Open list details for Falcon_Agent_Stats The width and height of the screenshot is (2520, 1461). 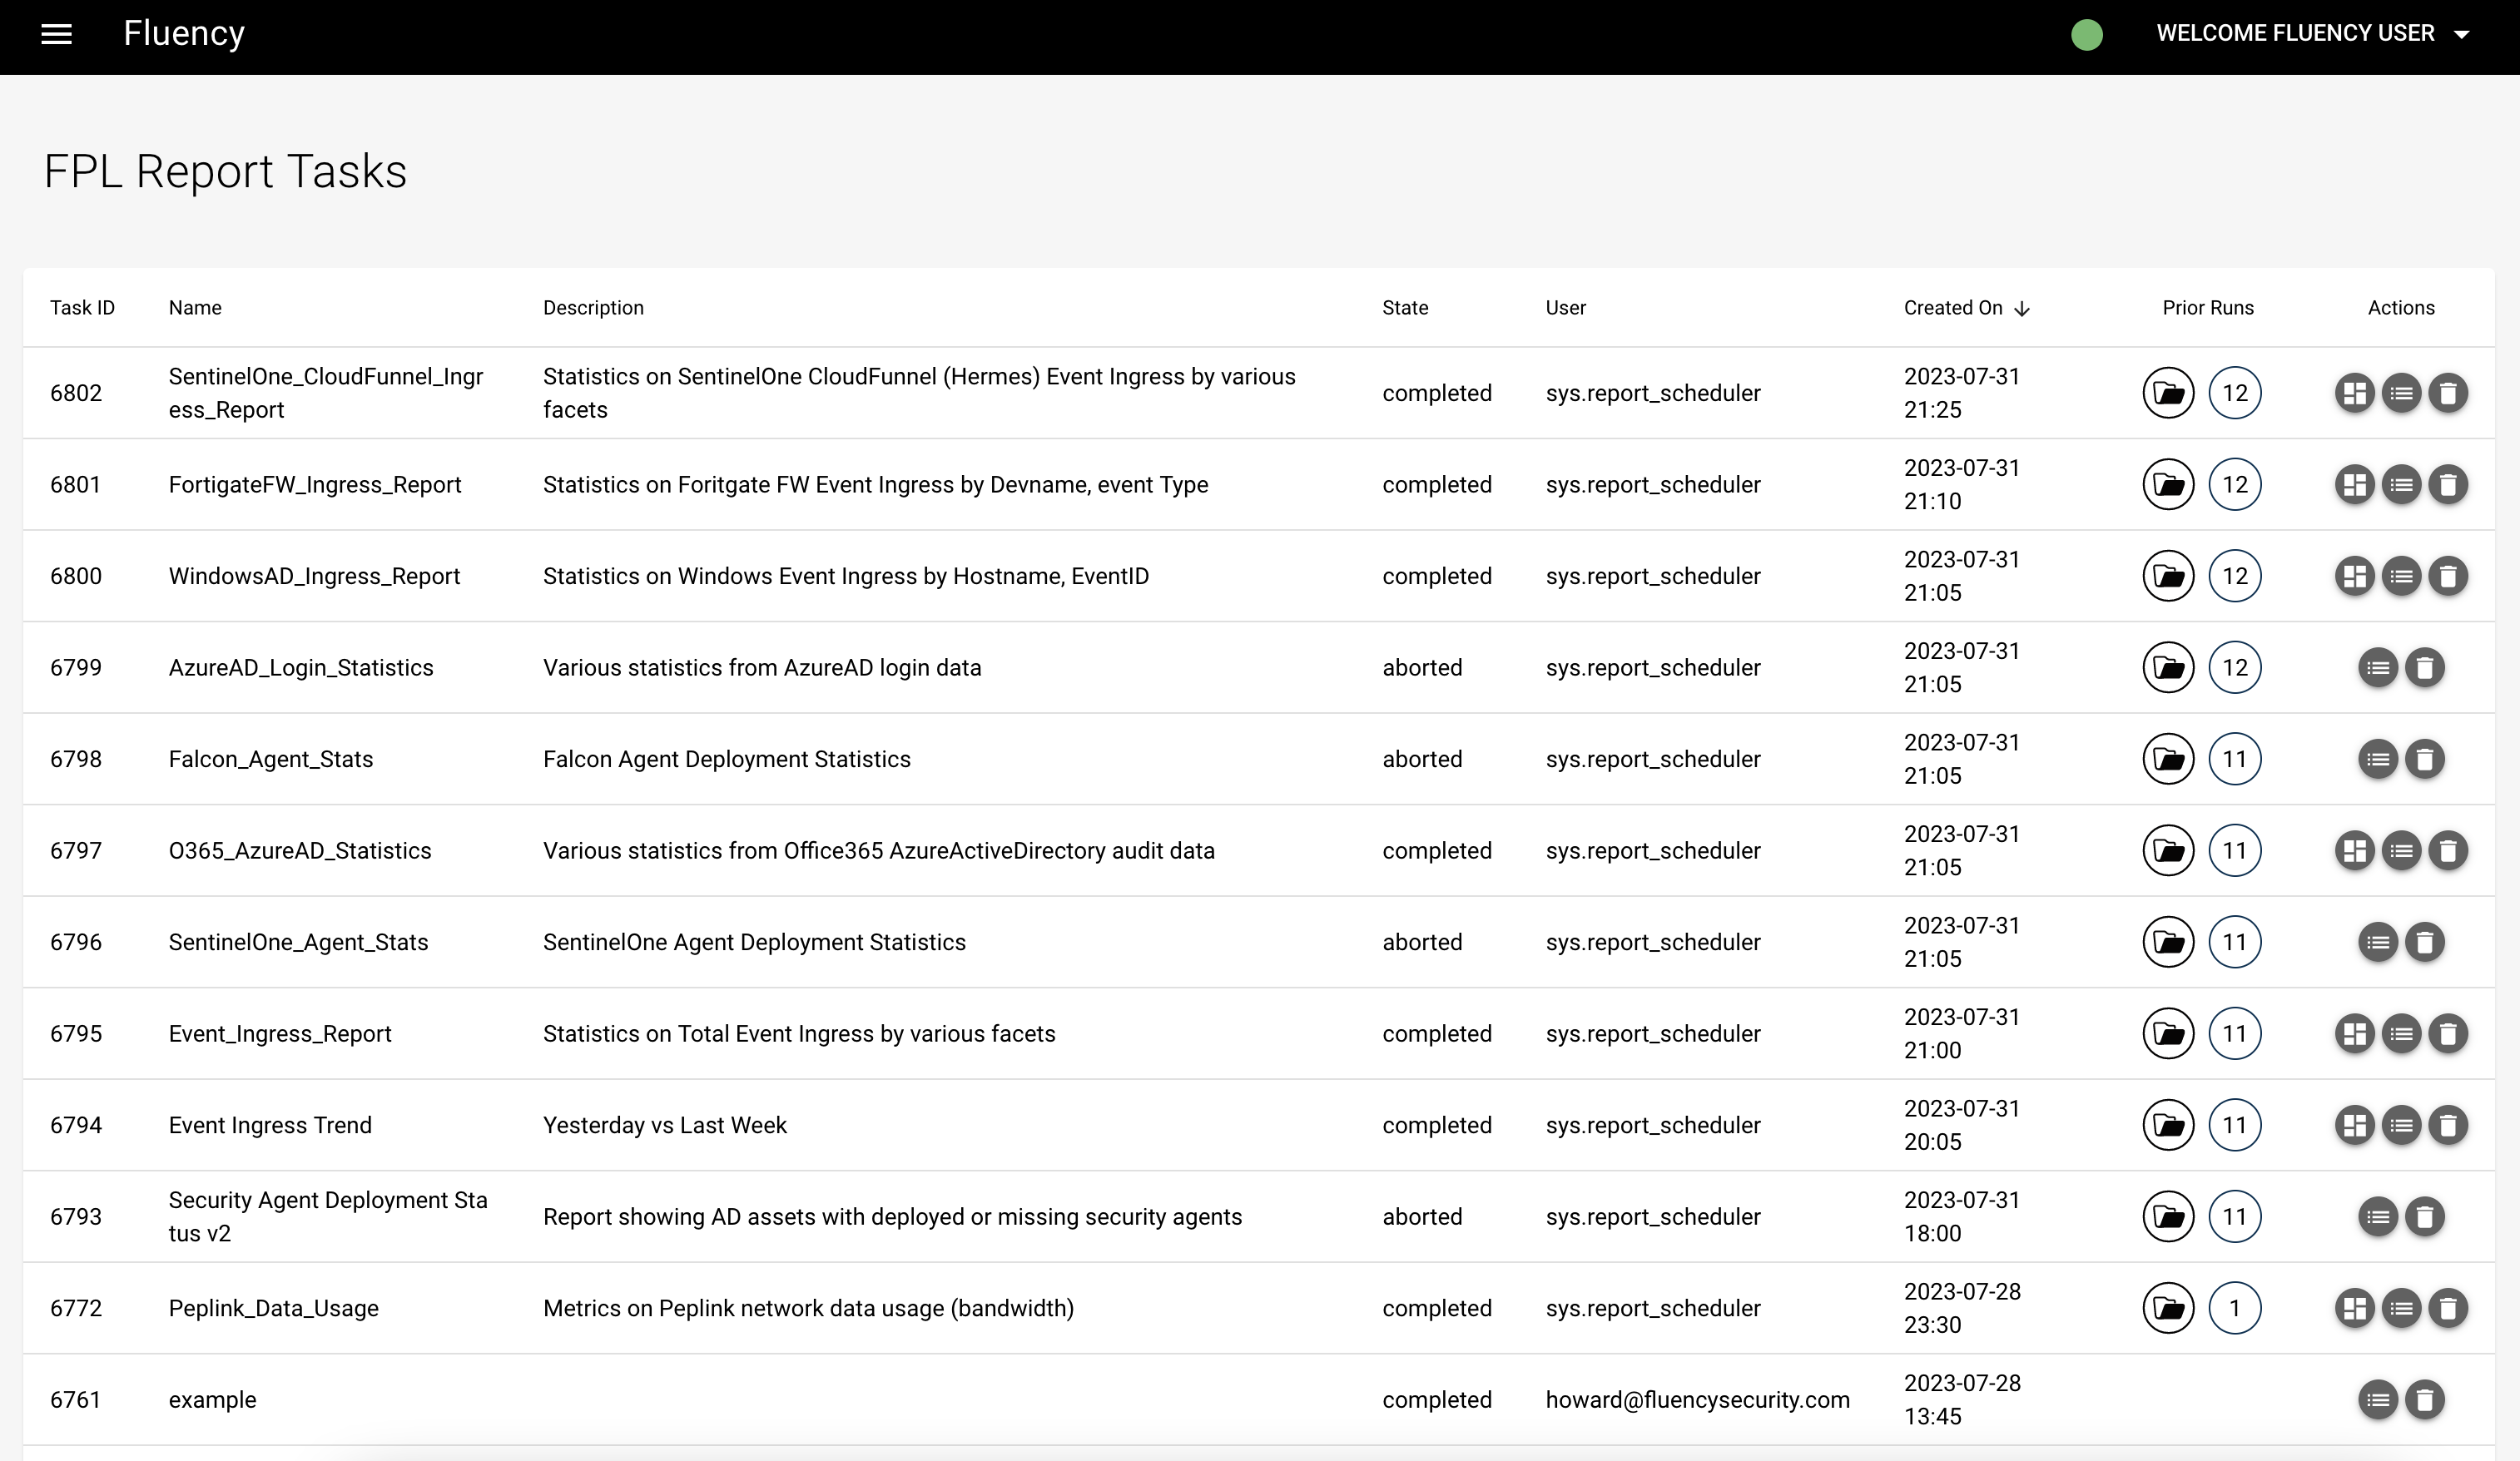[2378, 759]
